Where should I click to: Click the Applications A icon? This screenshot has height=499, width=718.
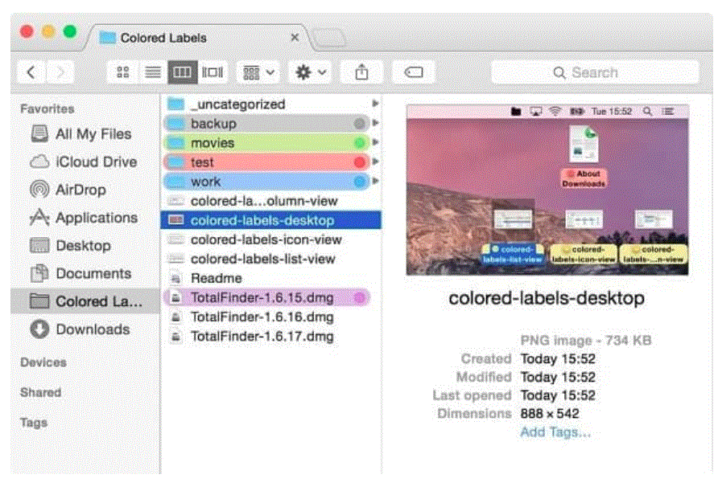tap(39, 218)
